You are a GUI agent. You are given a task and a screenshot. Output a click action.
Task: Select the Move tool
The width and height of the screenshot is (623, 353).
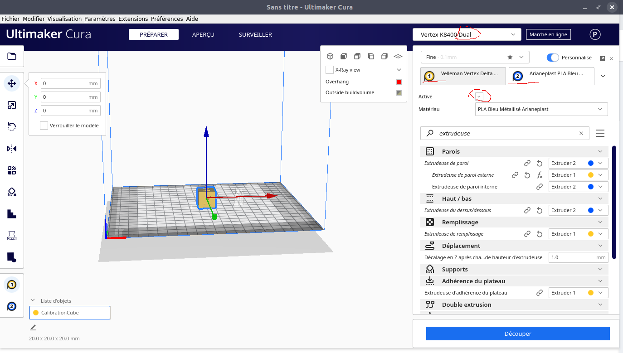[x=12, y=83]
